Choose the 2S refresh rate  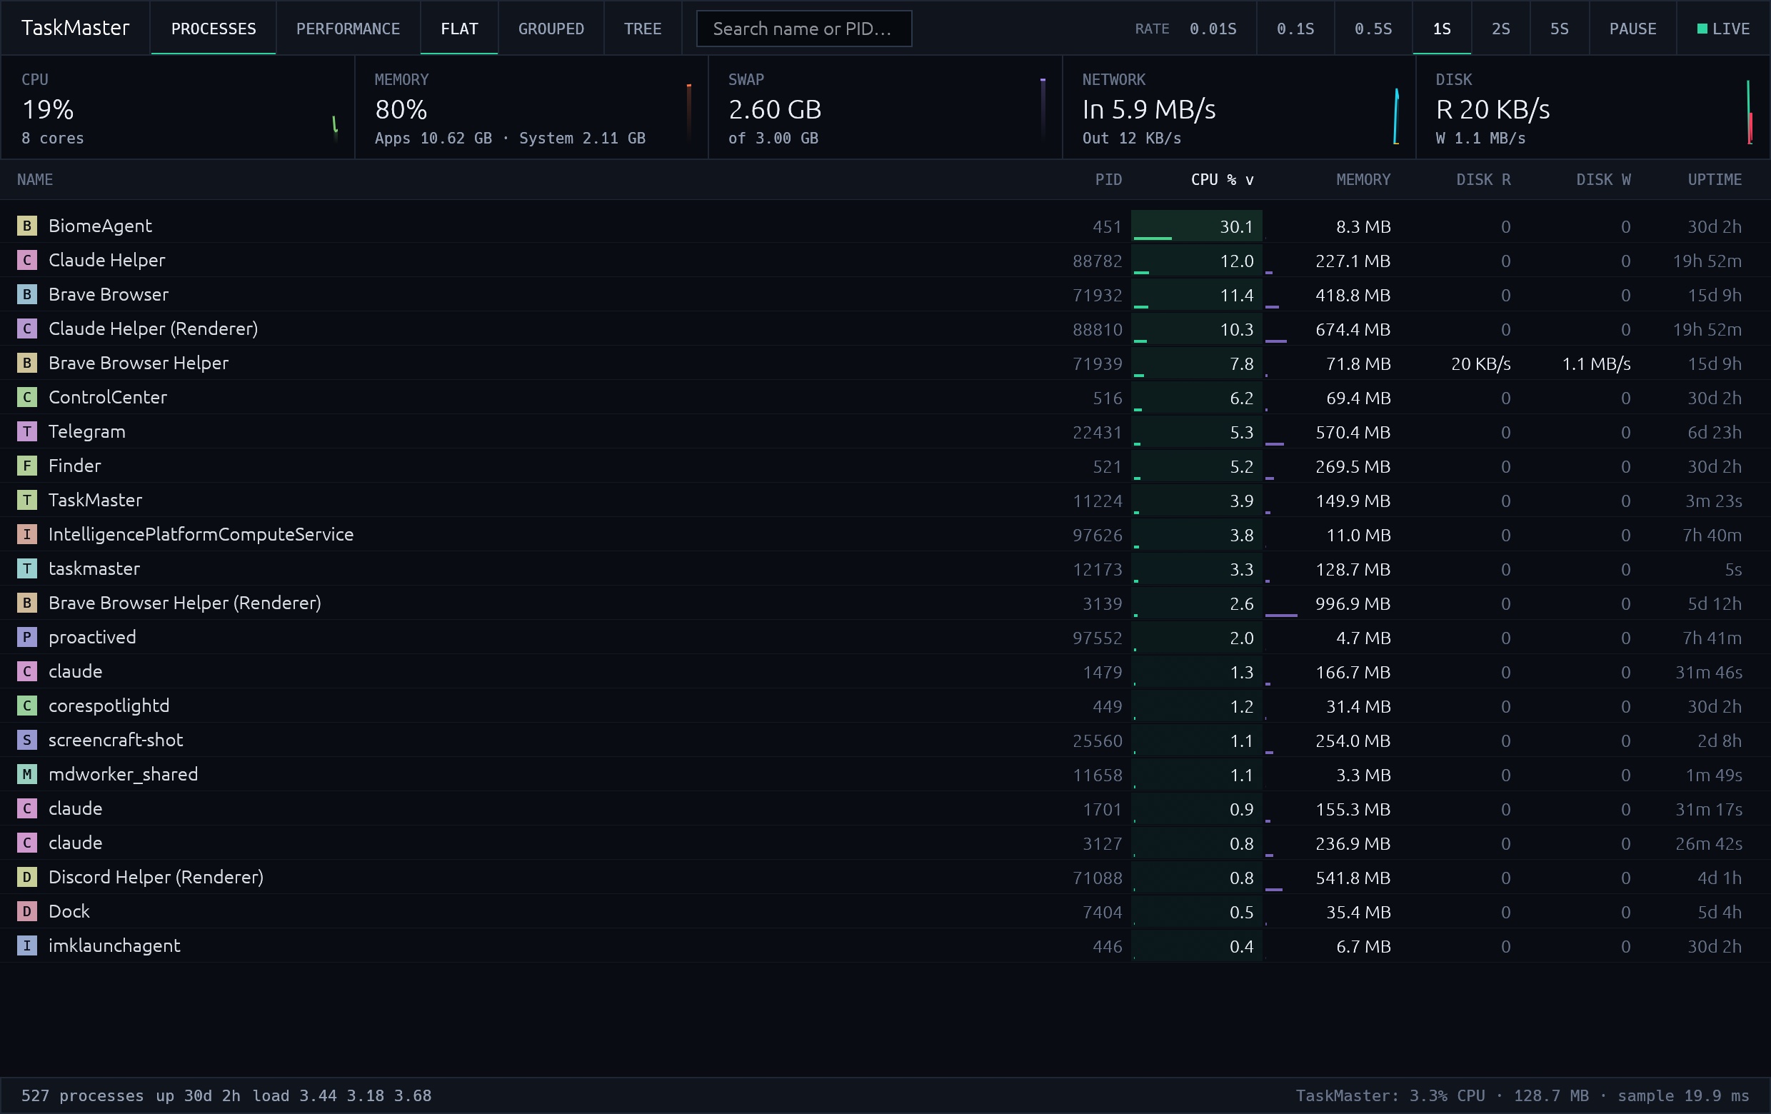coord(1500,29)
